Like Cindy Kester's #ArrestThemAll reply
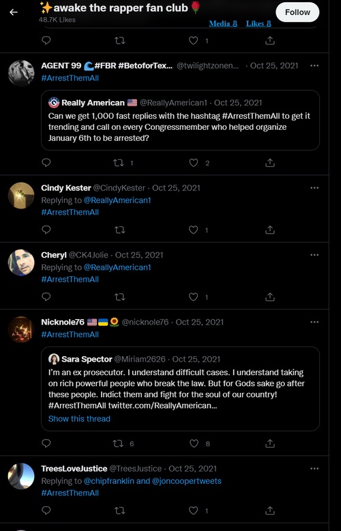The image size is (341, 531). pos(193,230)
